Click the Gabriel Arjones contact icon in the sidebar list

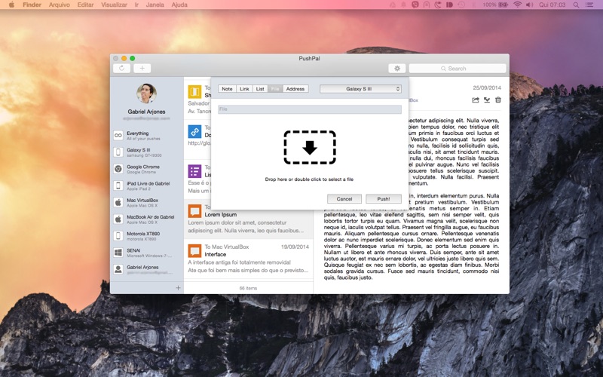[x=118, y=269]
